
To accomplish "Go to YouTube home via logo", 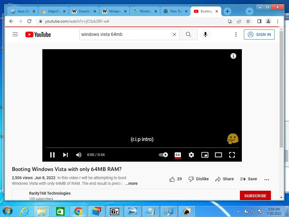I will (38, 34).
